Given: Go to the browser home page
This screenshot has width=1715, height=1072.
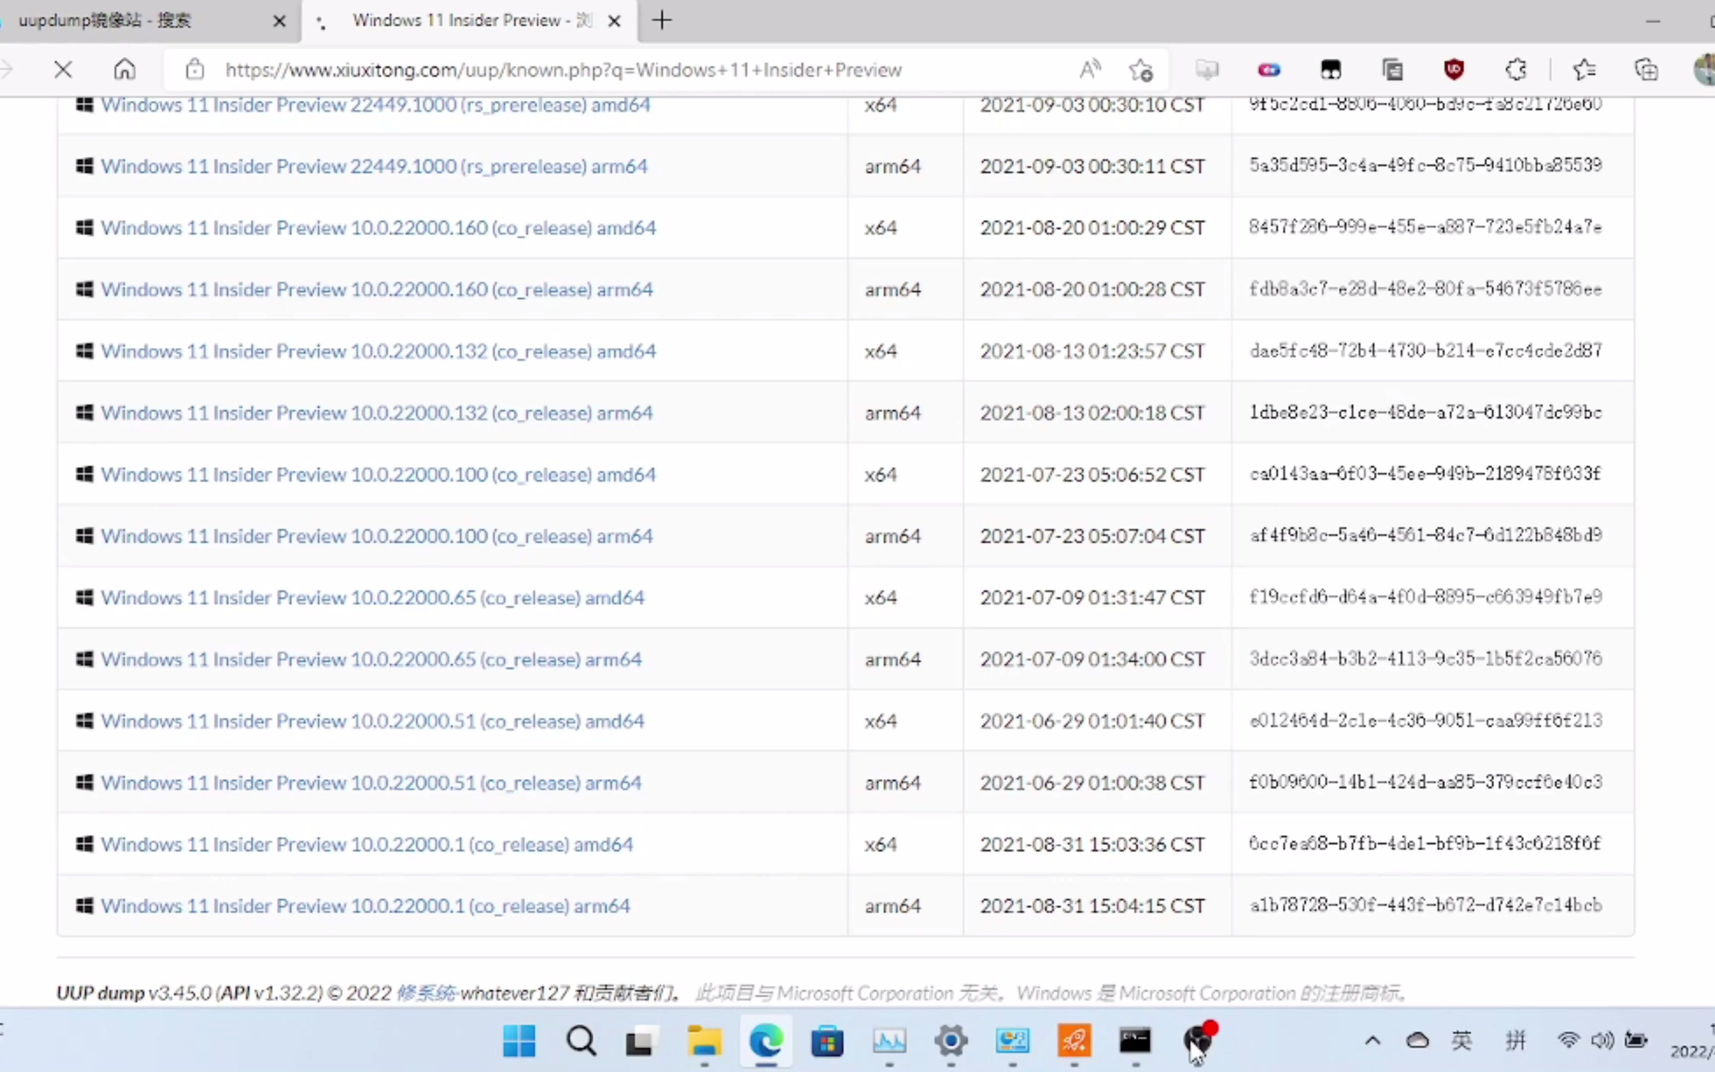Looking at the screenshot, I should pos(125,69).
